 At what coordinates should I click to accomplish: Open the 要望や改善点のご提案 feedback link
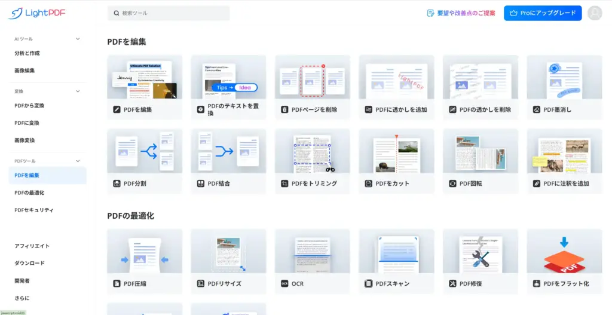click(461, 13)
